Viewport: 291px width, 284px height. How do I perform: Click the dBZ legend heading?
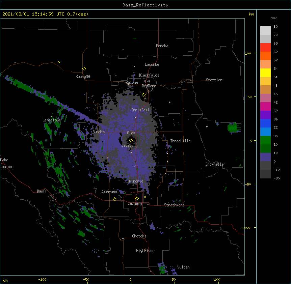pyautogui.click(x=273, y=18)
